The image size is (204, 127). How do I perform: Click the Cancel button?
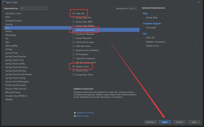[179, 122]
